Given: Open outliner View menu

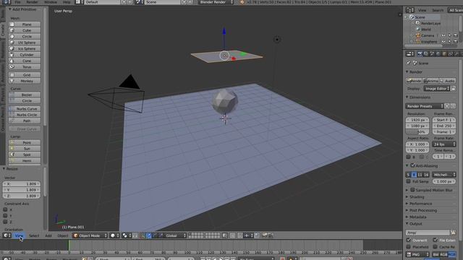Looking at the screenshot, I should [x=422, y=10].
